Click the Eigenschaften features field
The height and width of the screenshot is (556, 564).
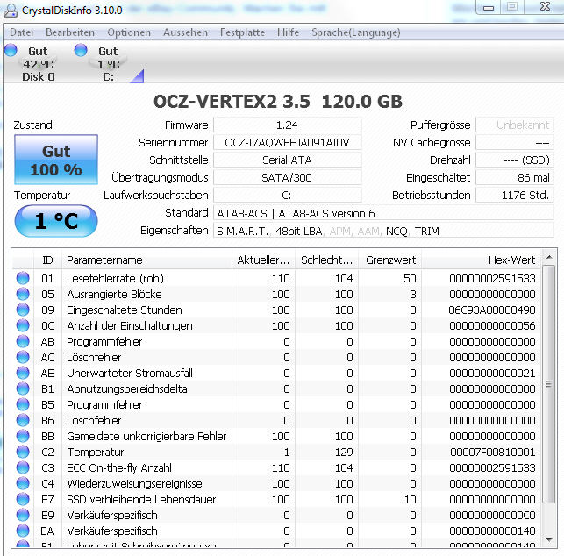(x=383, y=231)
